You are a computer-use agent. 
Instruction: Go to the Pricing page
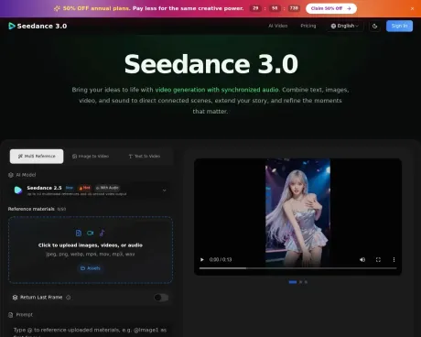[x=308, y=26]
